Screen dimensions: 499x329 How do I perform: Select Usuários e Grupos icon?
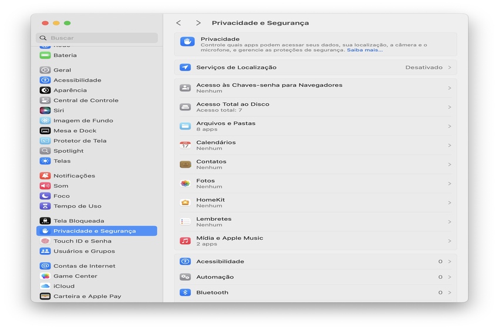45,251
